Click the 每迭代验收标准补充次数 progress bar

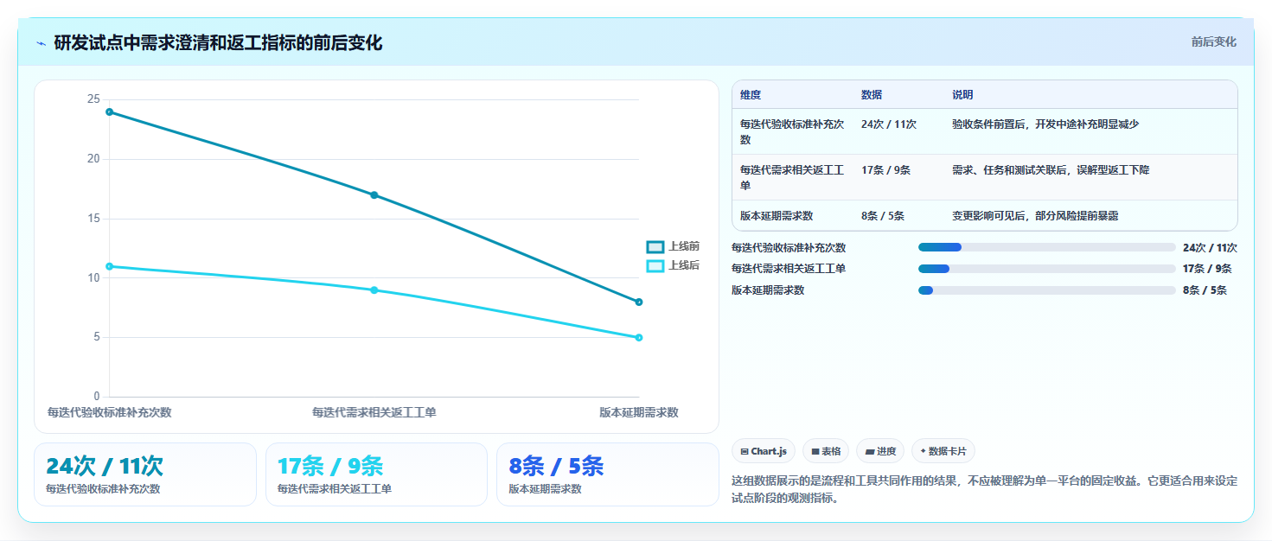point(1046,247)
